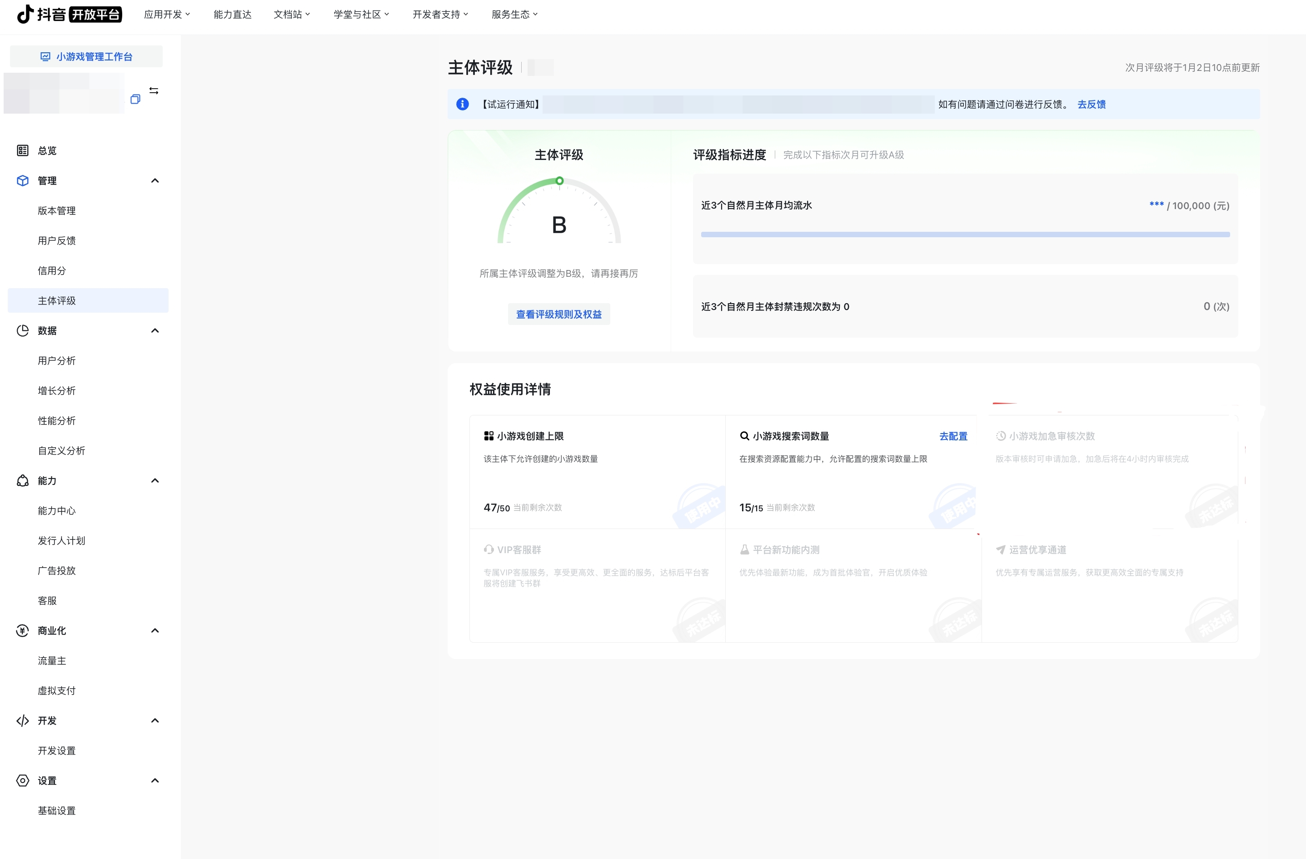
Task: Click the 查看评级规则及权益 button
Action: (x=558, y=314)
